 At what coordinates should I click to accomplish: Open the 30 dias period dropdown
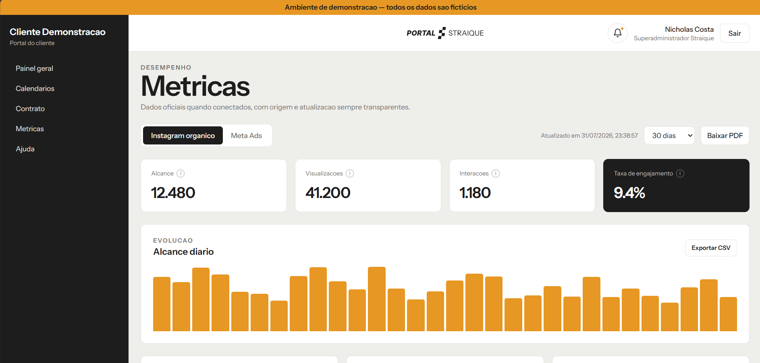(669, 136)
